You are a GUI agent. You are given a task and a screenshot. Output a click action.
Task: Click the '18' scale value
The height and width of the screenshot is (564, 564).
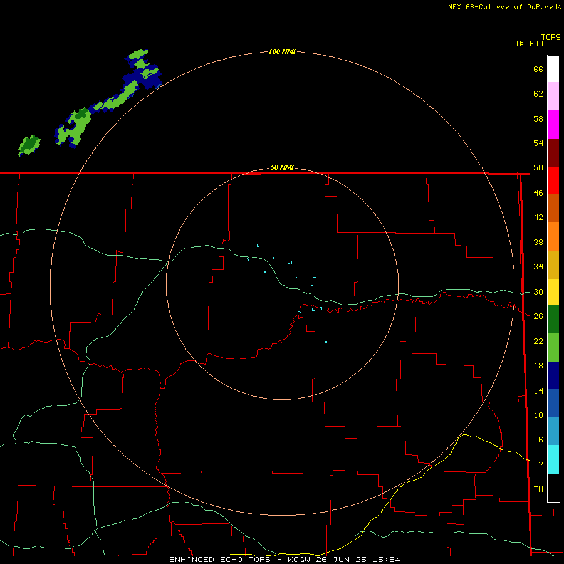[538, 366]
